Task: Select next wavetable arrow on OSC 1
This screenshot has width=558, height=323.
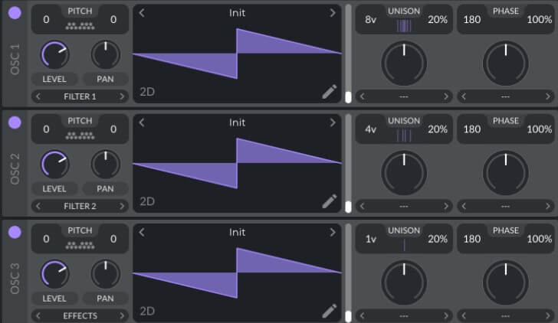Action: pos(332,13)
